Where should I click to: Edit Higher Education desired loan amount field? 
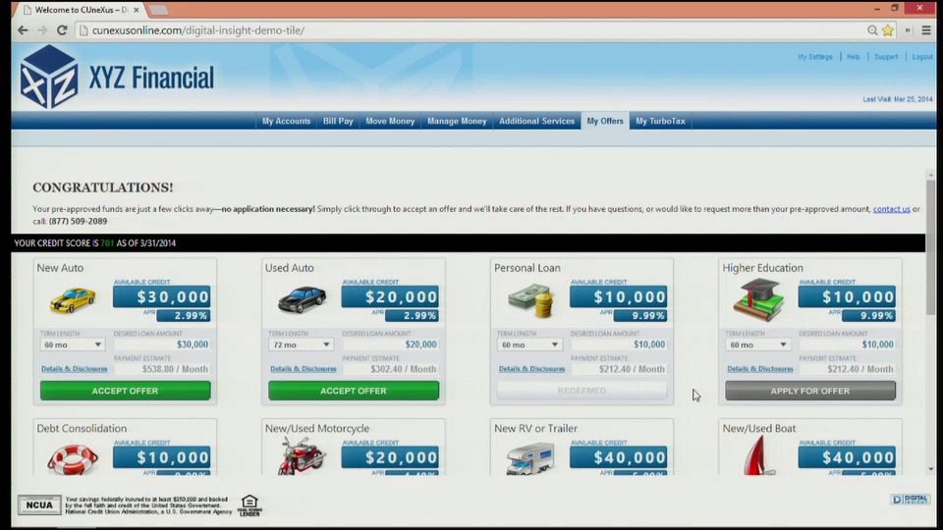pyautogui.click(x=848, y=344)
